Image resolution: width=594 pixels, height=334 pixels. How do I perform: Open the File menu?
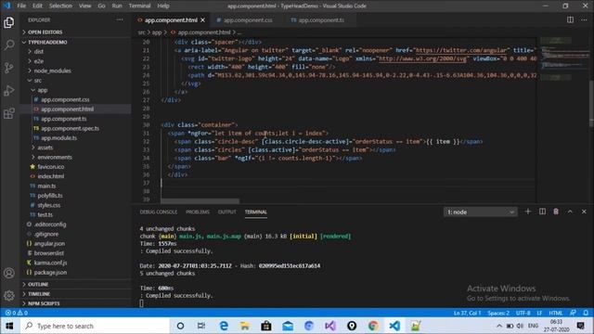21,6
